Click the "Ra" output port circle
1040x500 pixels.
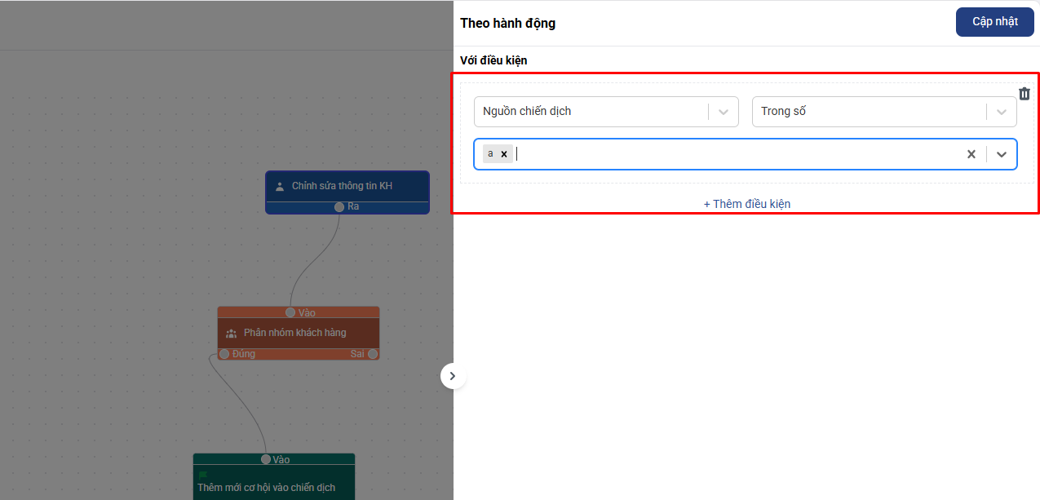339,207
